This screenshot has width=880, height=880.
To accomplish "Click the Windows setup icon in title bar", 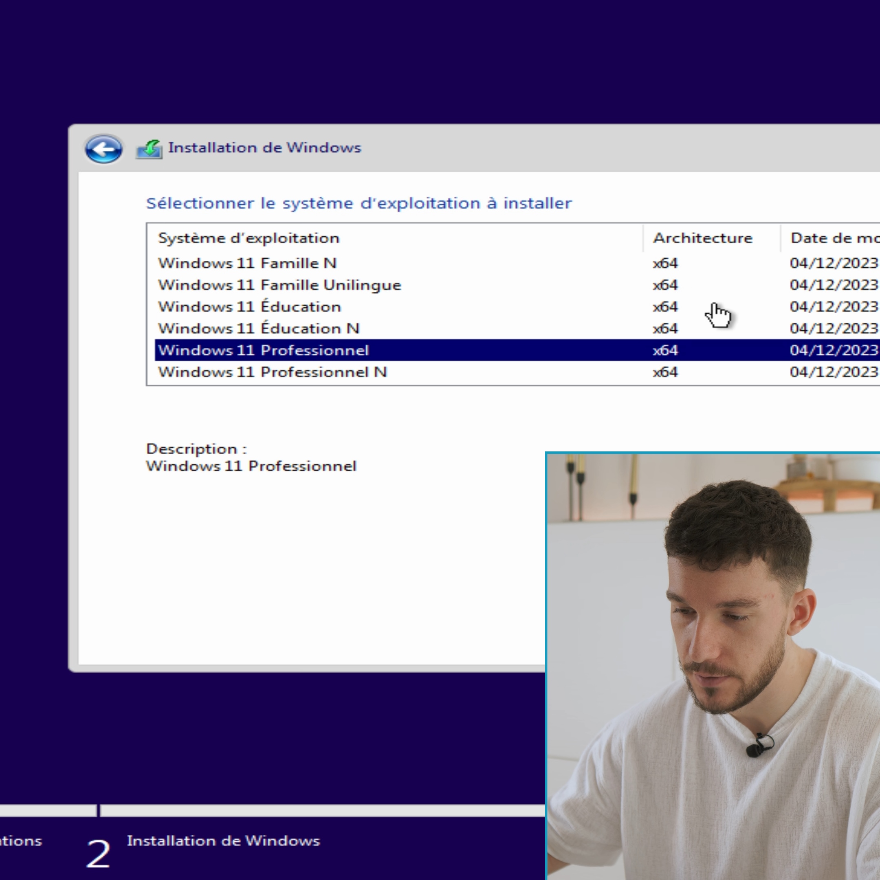I will (150, 149).
